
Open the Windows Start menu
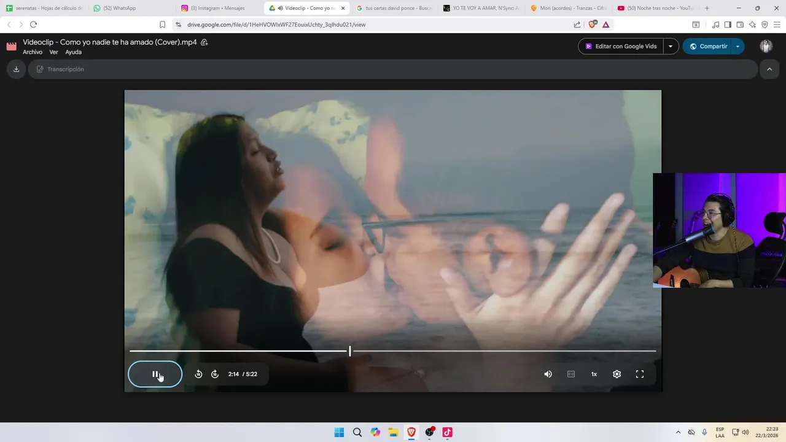339,432
